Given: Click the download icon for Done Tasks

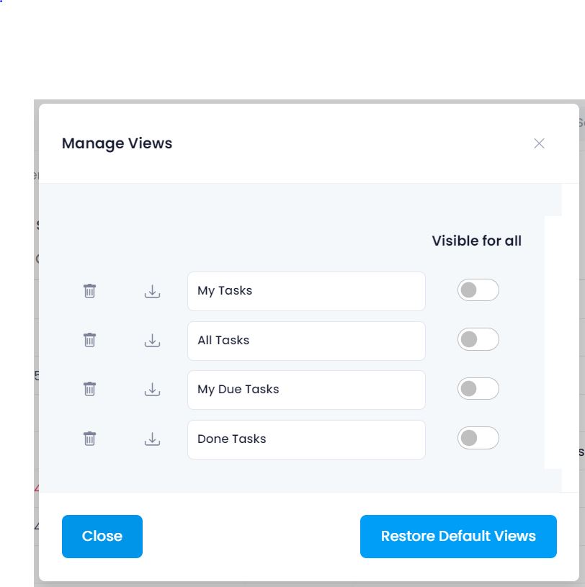Looking at the screenshot, I should (x=153, y=439).
